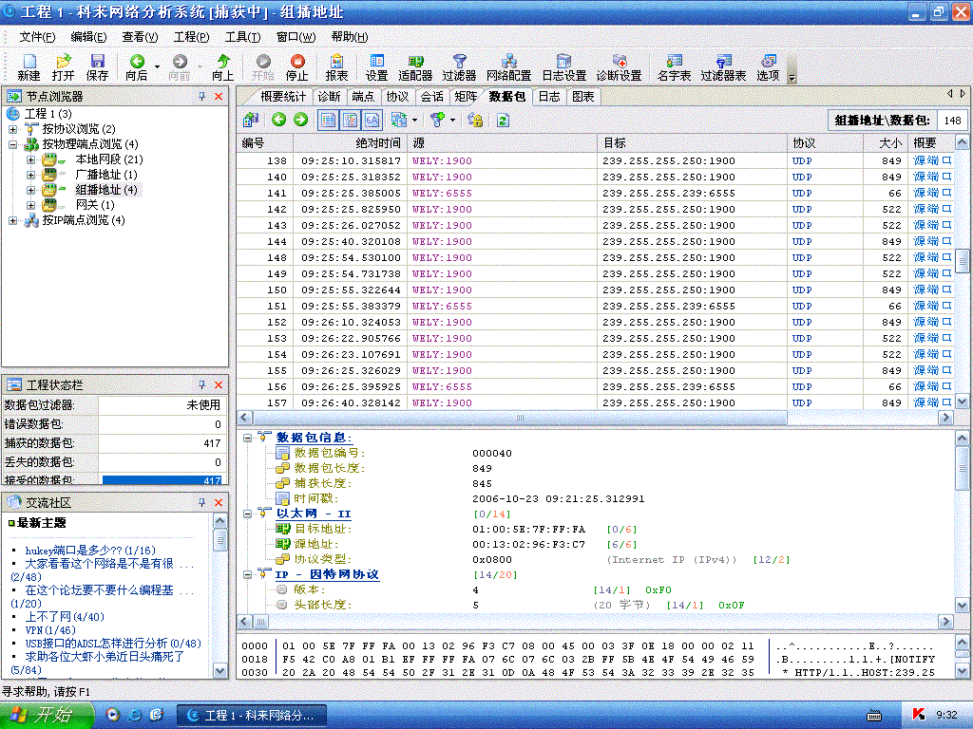973x729 pixels.
Task: Collapse the 数据包信息 detail section
Action: coord(245,438)
